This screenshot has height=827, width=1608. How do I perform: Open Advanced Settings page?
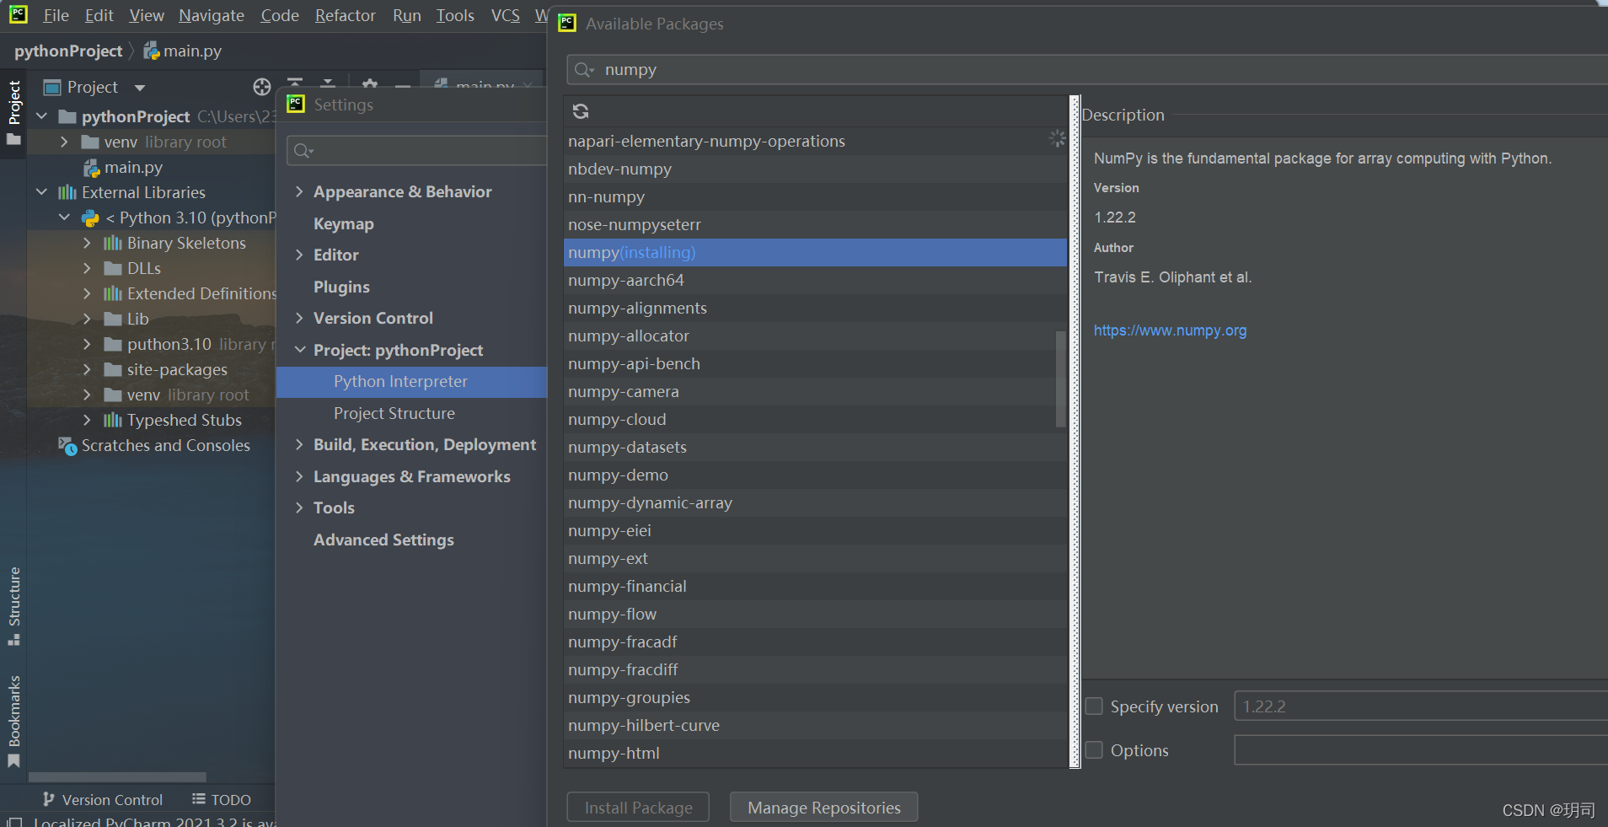(x=383, y=540)
